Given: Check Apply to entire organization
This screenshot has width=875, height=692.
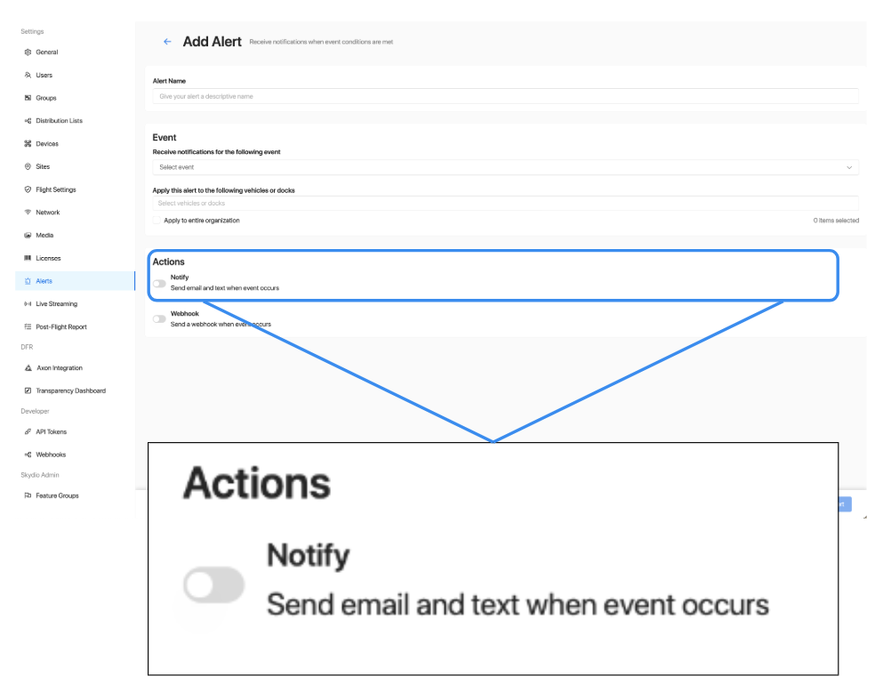Looking at the screenshot, I should [157, 220].
